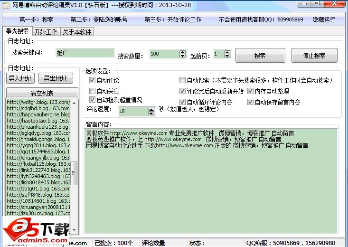Click 第一步：搜索 in the top bar
The width and height of the screenshot is (348, 247).
[x=36, y=20]
